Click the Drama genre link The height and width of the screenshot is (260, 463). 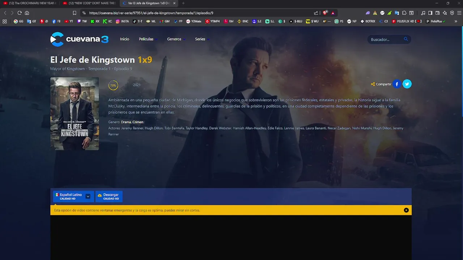coord(126,122)
